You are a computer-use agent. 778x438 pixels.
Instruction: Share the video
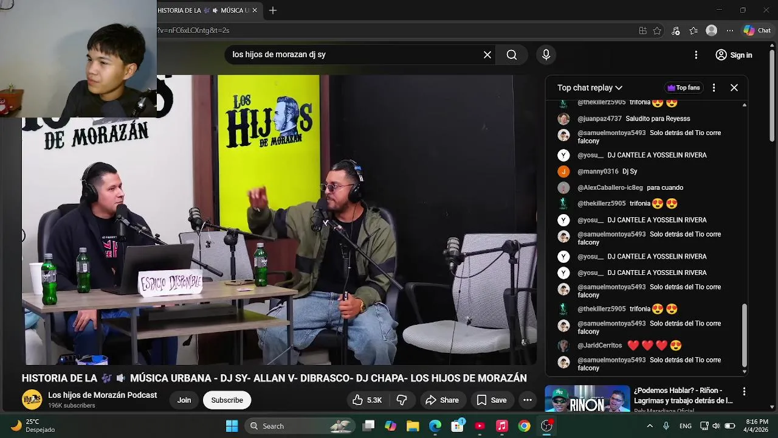tap(442, 400)
